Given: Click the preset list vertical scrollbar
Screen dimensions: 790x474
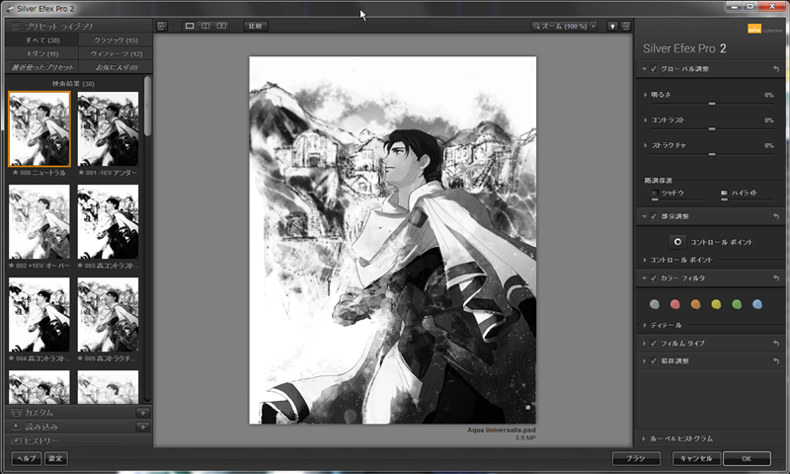Looking at the screenshot, I should pos(147,106).
